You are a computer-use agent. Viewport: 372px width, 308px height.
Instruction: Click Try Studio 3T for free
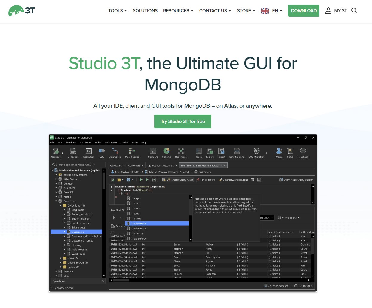(183, 121)
